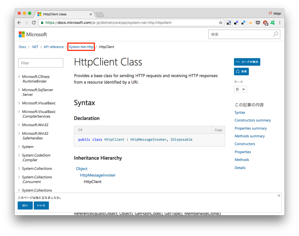The width and height of the screenshot is (299, 236).
Task: Open the テーマ theme dropdown
Action: [241, 89]
